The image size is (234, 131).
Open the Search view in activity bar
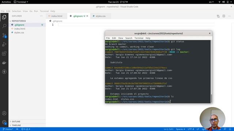[x=4, y=26]
